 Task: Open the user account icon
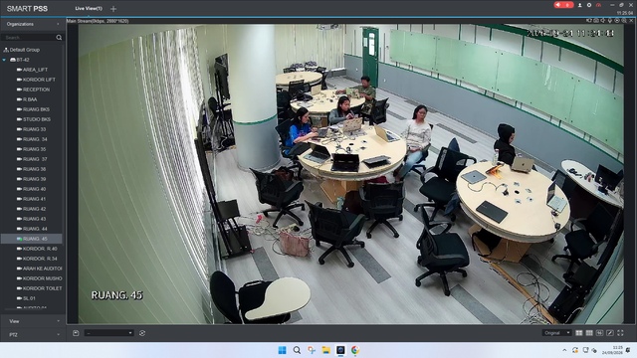[x=579, y=5]
